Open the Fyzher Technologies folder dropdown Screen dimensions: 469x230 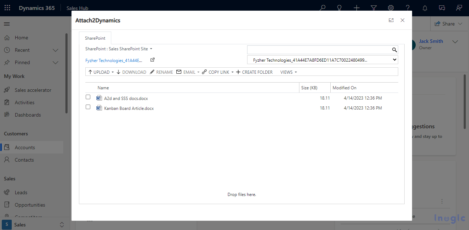click(323, 60)
